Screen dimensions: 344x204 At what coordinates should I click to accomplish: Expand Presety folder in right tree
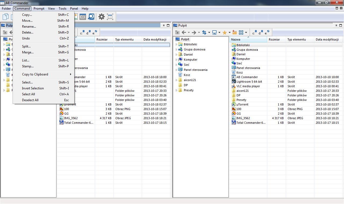(x=176, y=90)
